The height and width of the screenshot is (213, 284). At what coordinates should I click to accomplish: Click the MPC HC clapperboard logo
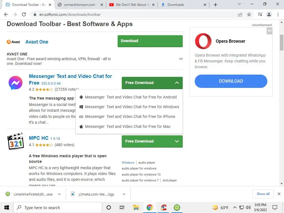pos(16,141)
